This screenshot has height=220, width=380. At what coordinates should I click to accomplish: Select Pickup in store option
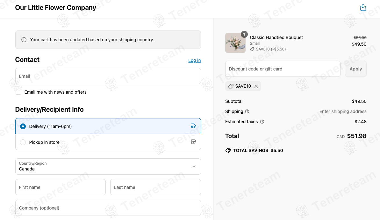(23, 142)
